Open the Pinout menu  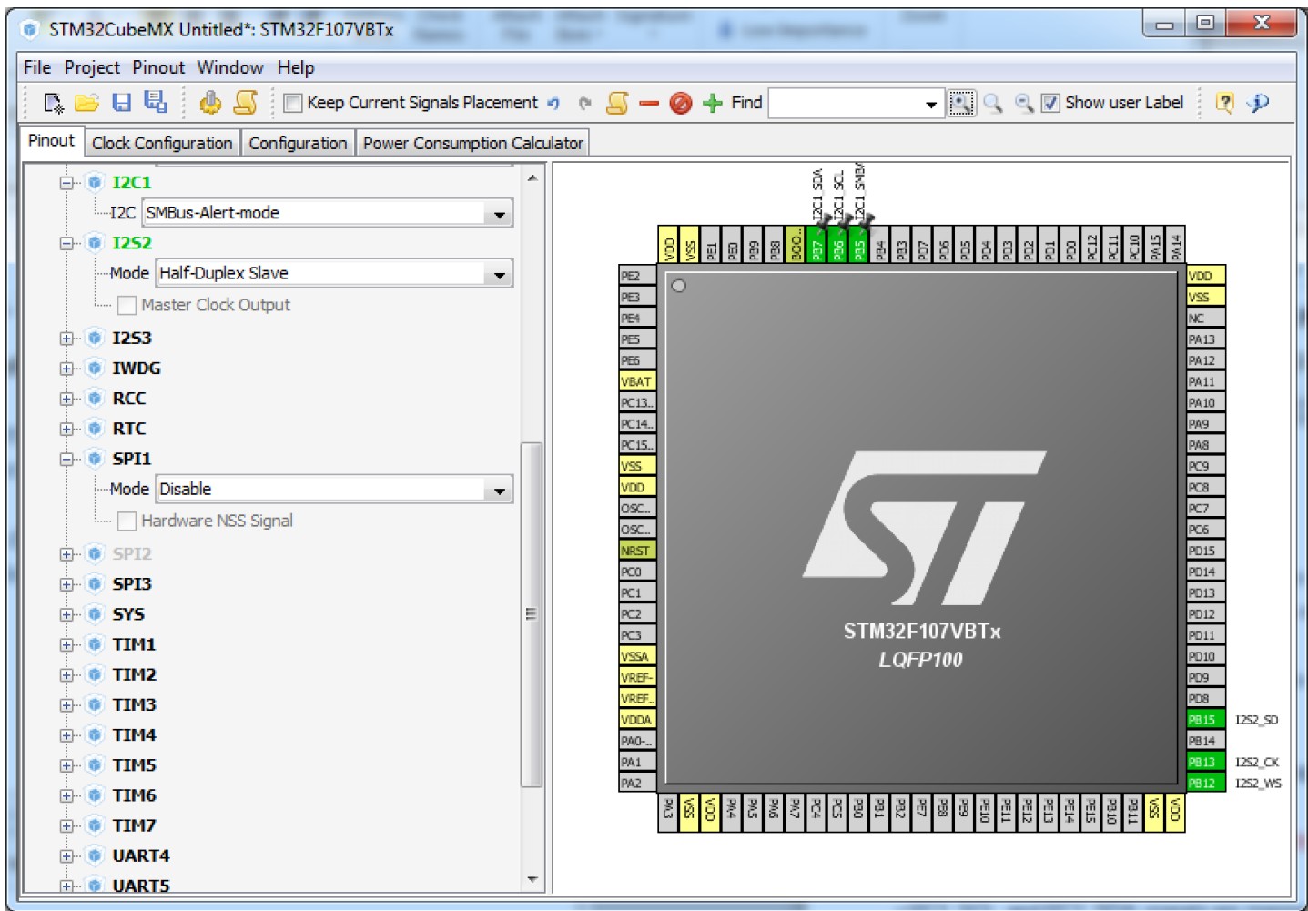pos(158,67)
